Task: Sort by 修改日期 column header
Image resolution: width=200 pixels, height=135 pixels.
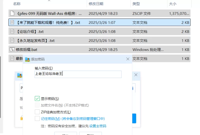Action: point(96,4)
